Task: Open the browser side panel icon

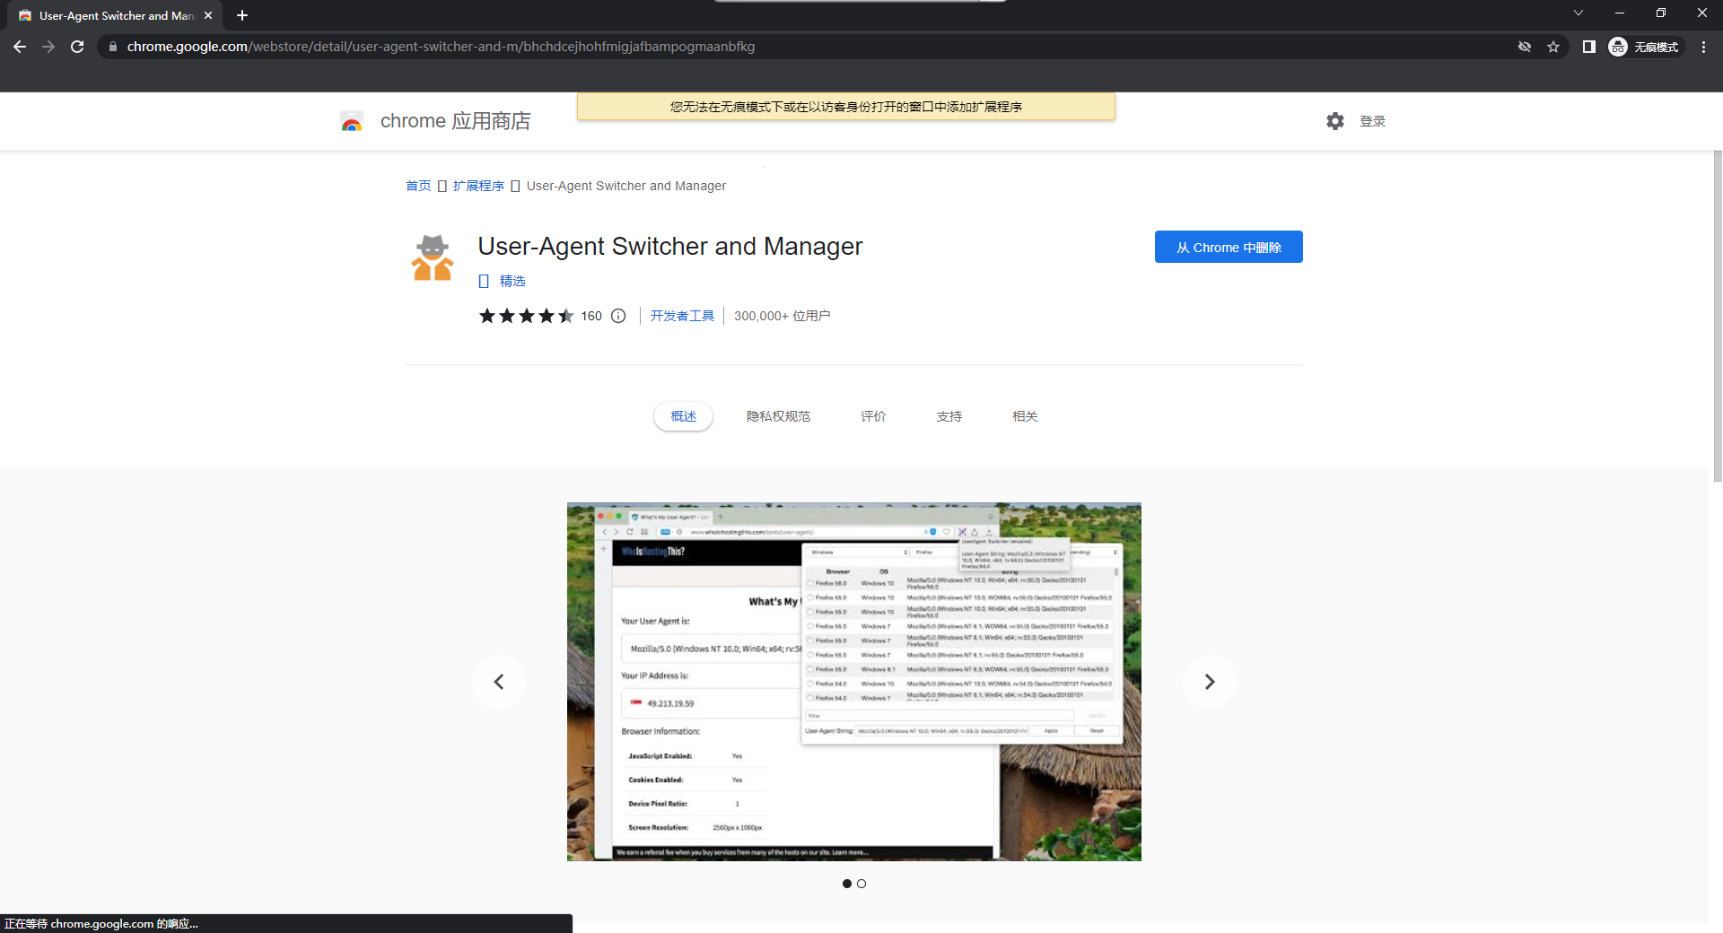Action: click(x=1588, y=47)
